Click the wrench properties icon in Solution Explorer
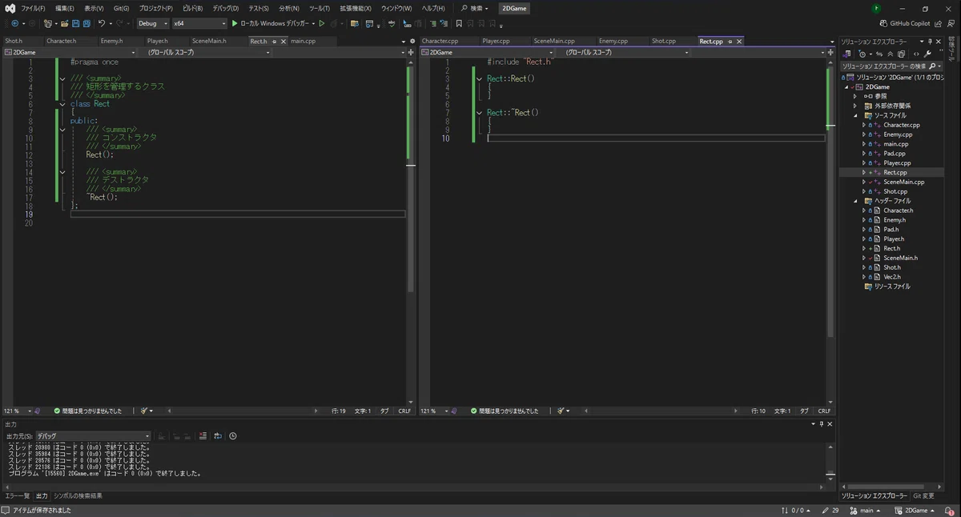Viewport: 961px width, 517px height. (927, 54)
